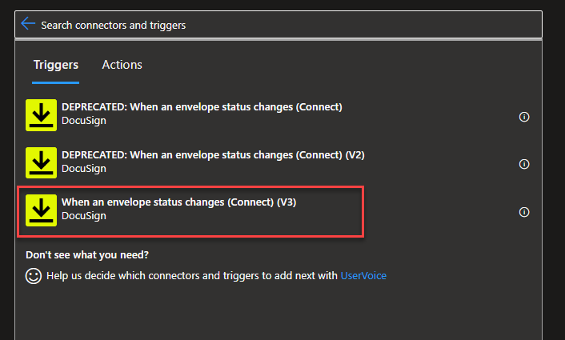Select 'When an envelope status changes (Connect) (V3)'
565x340 pixels.
click(179, 202)
